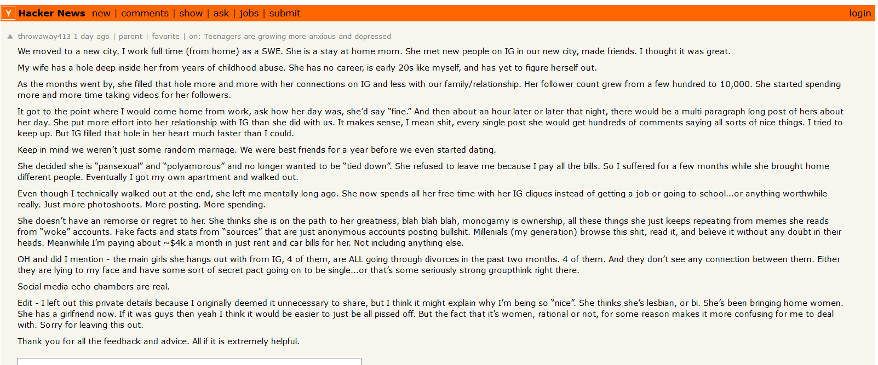Image resolution: width=878 pixels, height=365 pixels.
Task: Favorite this comment
Action: pyautogui.click(x=165, y=37)
